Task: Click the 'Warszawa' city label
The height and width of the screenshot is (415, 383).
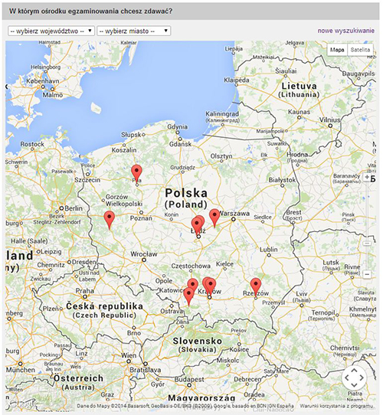Action: (234, 214)
